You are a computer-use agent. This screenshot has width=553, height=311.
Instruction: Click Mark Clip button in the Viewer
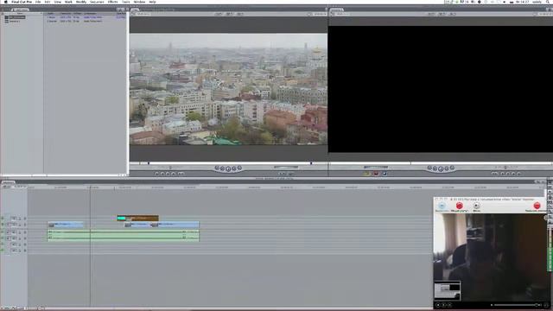162,174
